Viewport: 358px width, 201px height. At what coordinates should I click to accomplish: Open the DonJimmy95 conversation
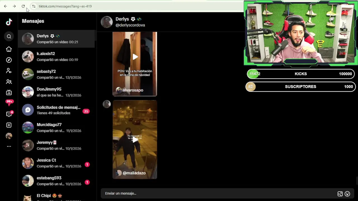57,92
